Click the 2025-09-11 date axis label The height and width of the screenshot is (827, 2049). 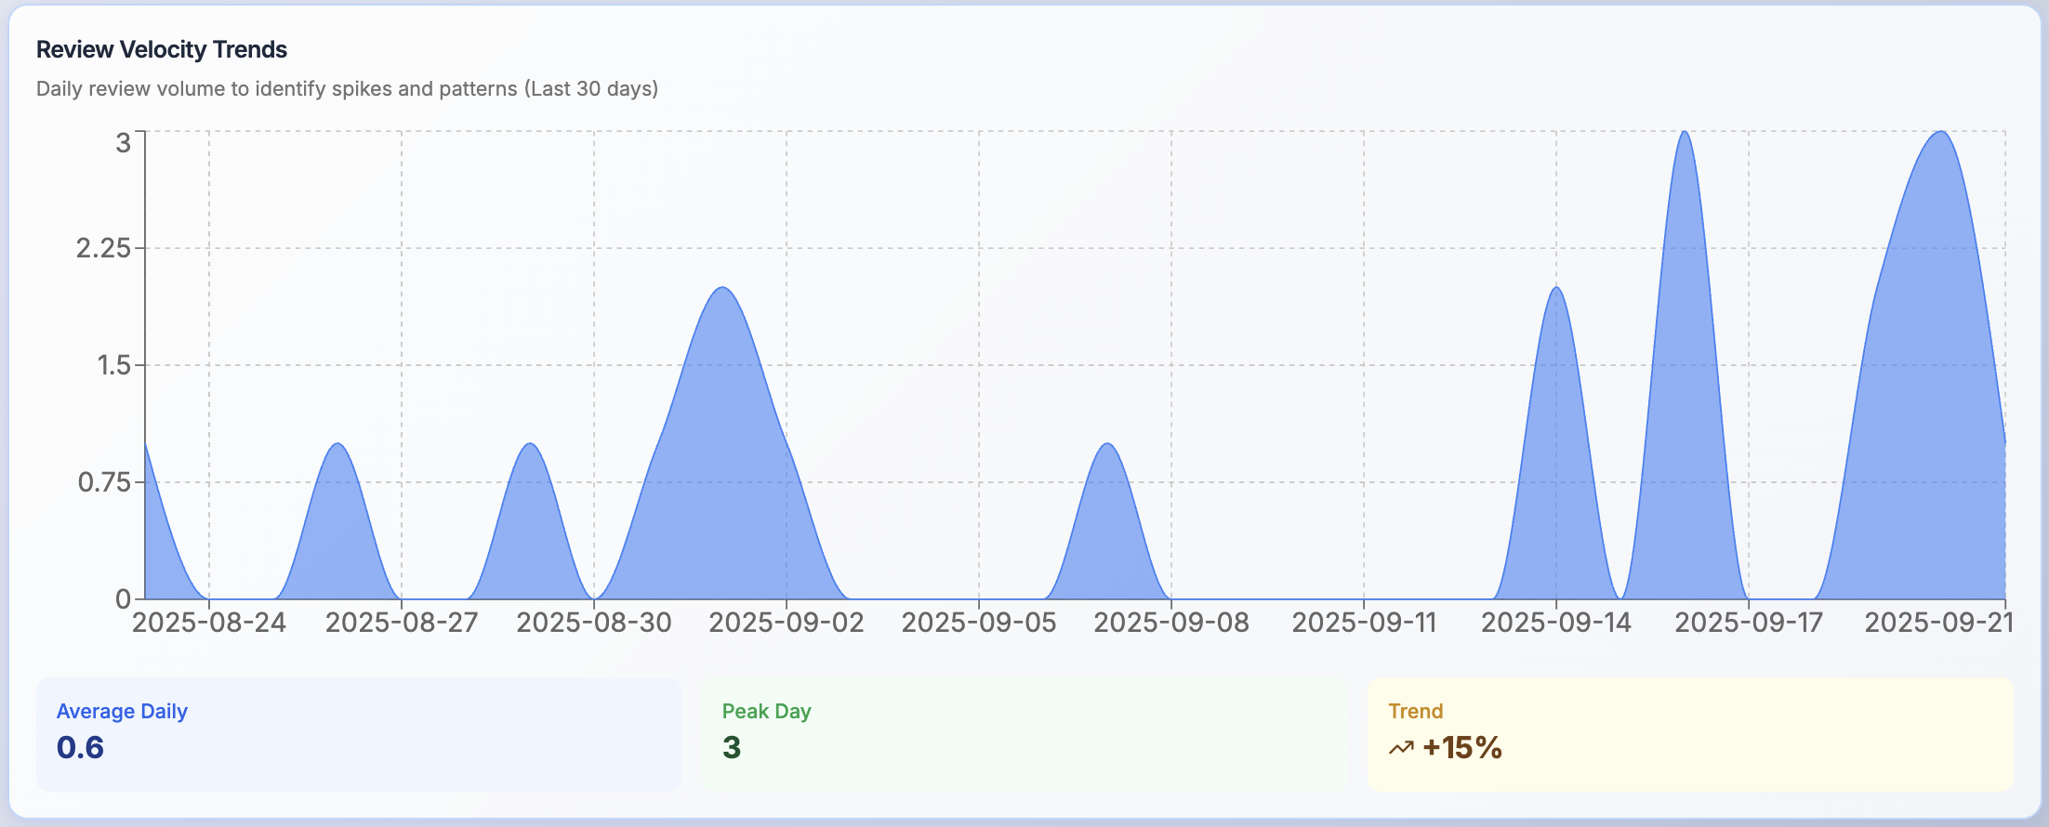coord(1364,623)
